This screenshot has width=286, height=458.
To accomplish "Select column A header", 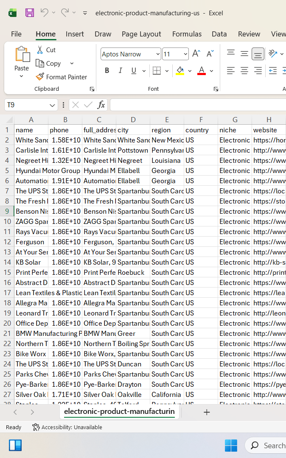I will coord(31,120).
